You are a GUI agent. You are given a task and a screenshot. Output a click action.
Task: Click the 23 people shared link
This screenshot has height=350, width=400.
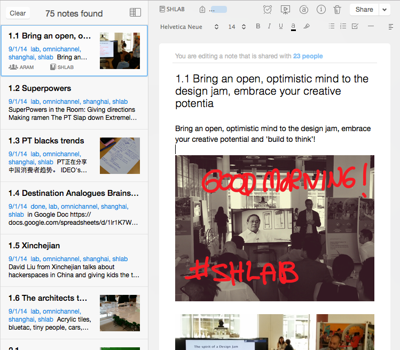coord(308,56)
